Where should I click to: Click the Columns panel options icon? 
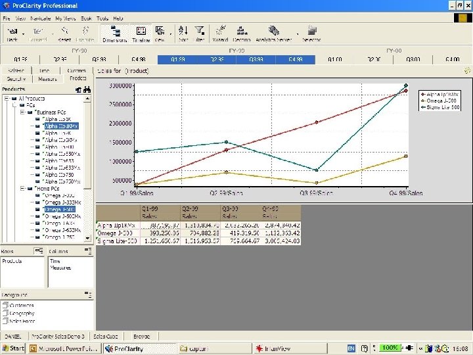pos(88,250)
